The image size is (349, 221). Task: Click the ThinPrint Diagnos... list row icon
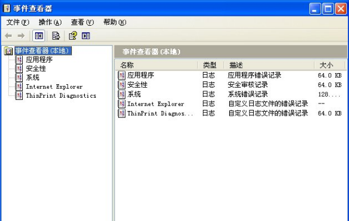(122, 113)
